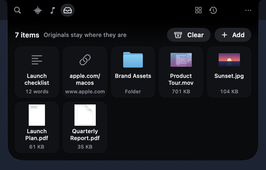Click the '12 words' label

tap(37, 92)
